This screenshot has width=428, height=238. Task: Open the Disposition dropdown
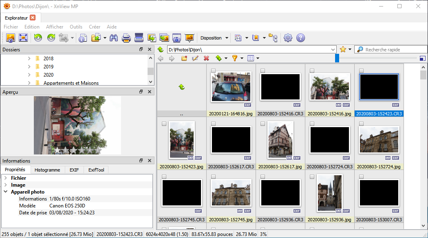pos(214,38)
